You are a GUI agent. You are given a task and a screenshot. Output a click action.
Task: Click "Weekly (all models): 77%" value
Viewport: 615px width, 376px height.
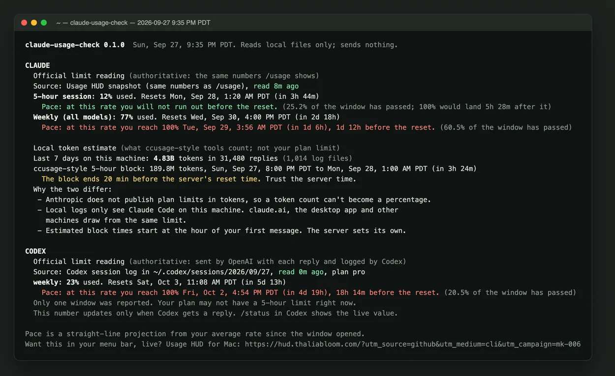pyautogui.click(x=83, y=117)
